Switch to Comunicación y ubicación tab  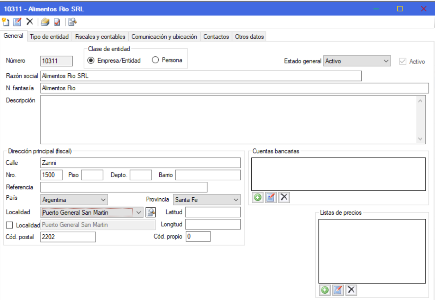164,37
